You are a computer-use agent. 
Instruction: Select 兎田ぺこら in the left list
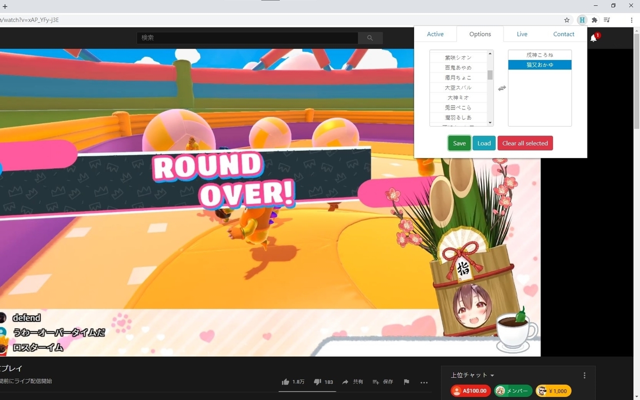point(458,107)
